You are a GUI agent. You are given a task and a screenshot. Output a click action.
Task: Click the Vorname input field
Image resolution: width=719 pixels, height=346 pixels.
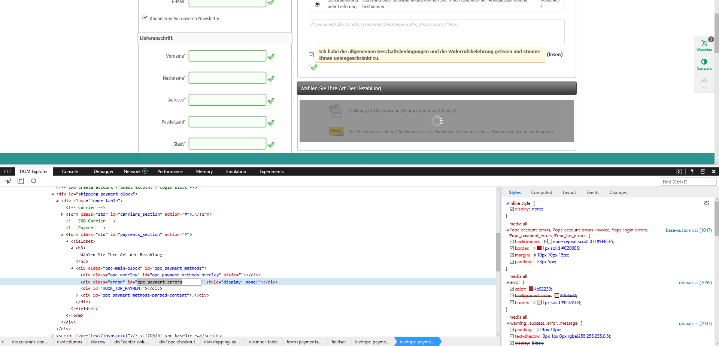[227, 56]
